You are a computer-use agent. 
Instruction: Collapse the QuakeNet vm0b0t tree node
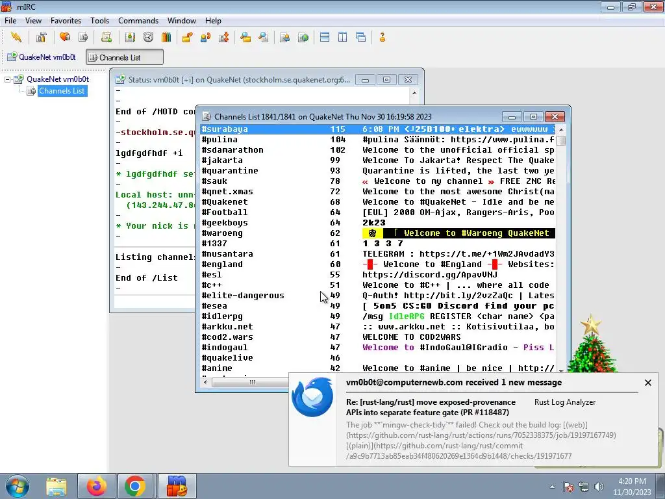[7, 79]
